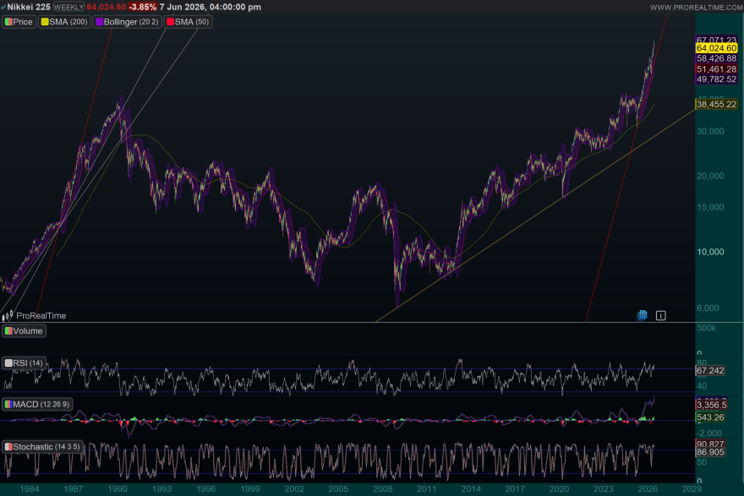The height and width of the screenshot is (496, 744).
Task: Change the WEEKLY timeframe selector
Action: (68, 7)
